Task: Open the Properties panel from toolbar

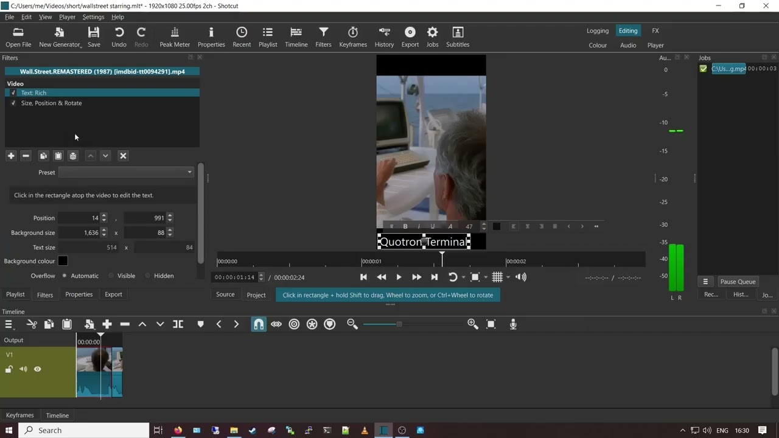Action: click(211, 37)
